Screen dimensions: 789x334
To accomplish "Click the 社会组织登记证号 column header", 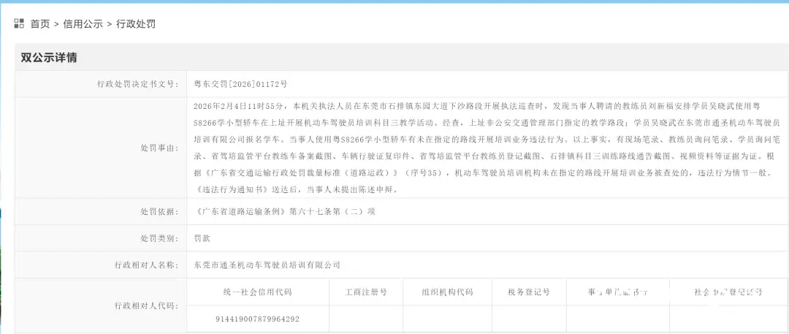I will click(728, 292).
